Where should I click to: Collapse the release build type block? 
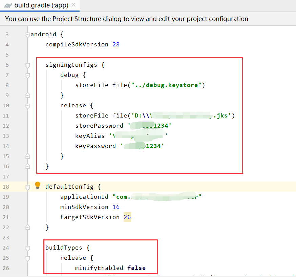click(x=28, y=258)
